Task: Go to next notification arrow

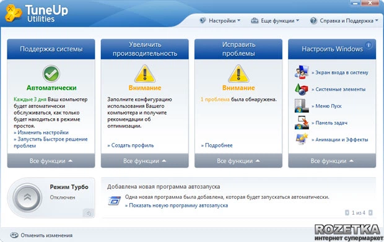Action: click(x=370, y=213)
